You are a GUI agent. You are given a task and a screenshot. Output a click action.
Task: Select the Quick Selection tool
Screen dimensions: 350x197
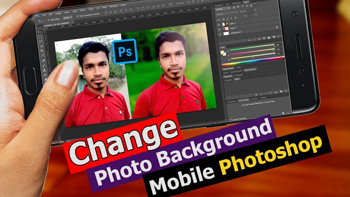click(x=42, y=46)
